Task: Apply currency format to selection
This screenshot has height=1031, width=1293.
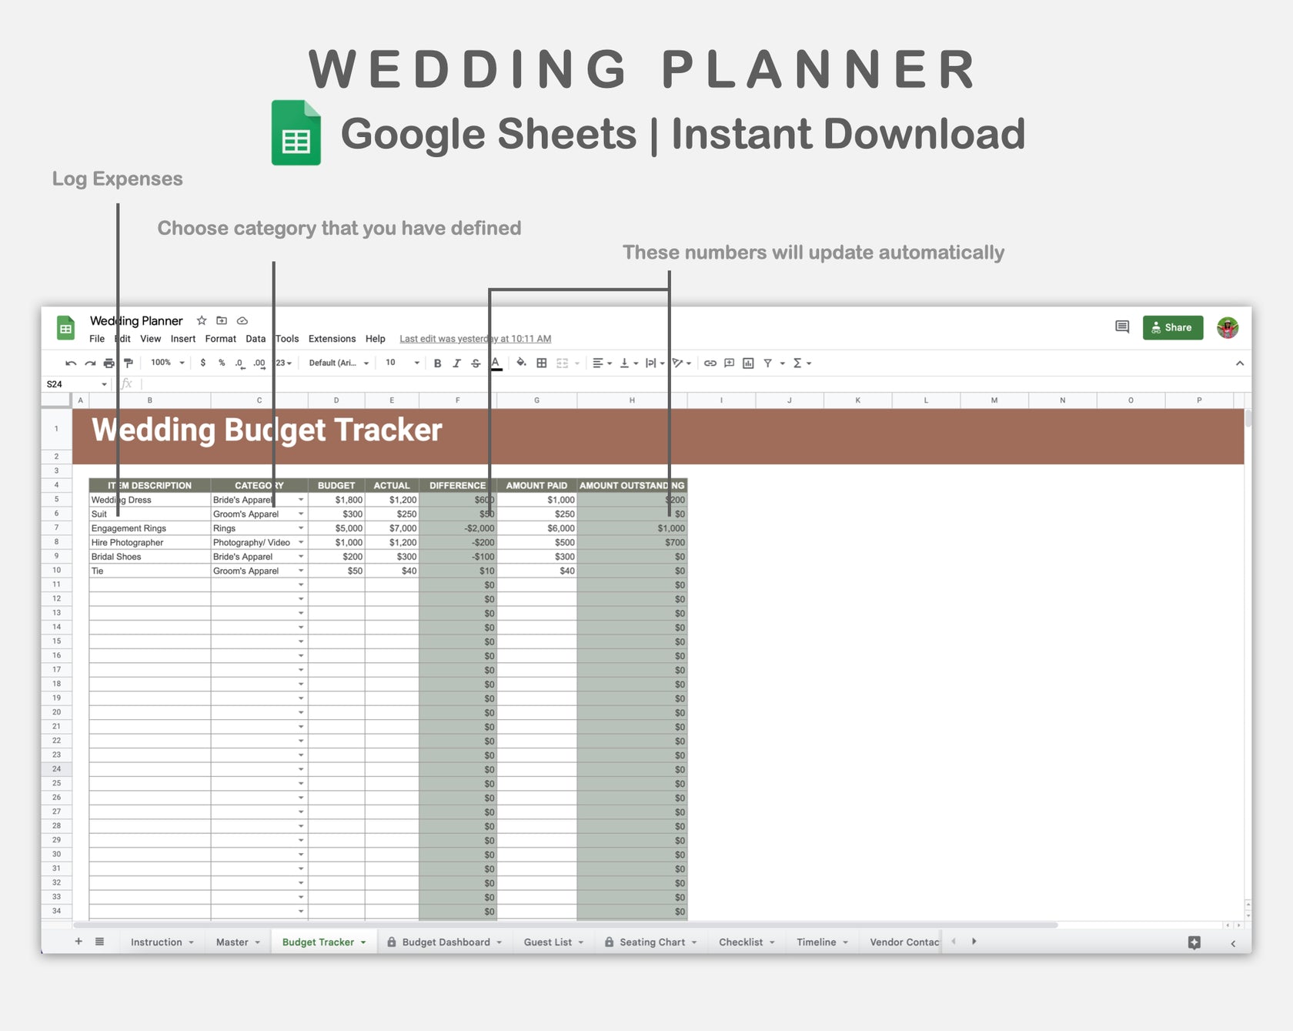Action: click(203, 363)
